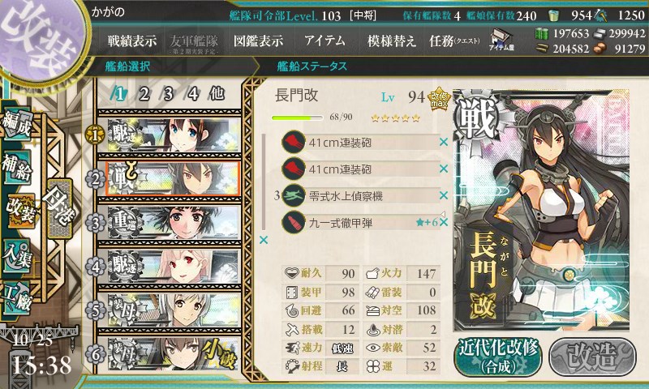The width and height of the screenshot is (649, 389).
Task: Open the 工廠 factory sidebar icon
Action: 17,296
